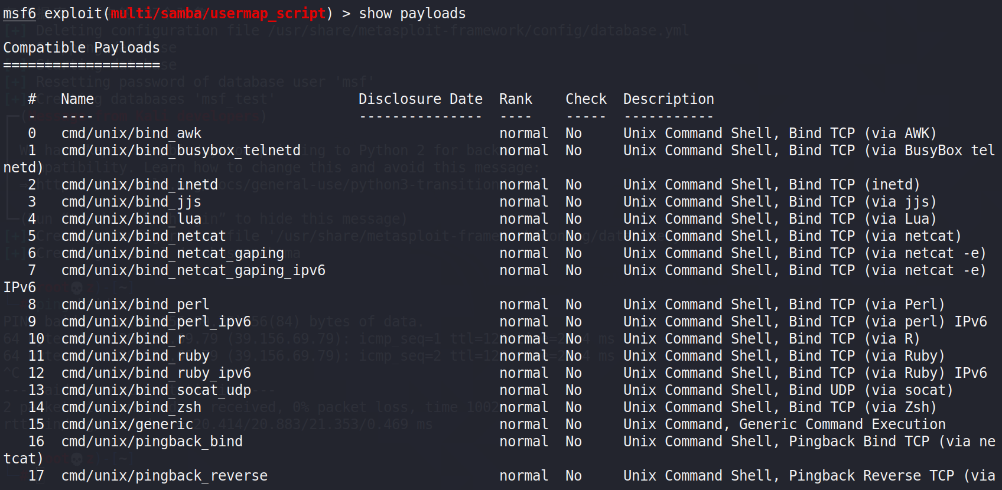Viewport: 1002px width, 490px height.
Task: Select payload cmd/unix/bind_ruby
Action: 135,356
